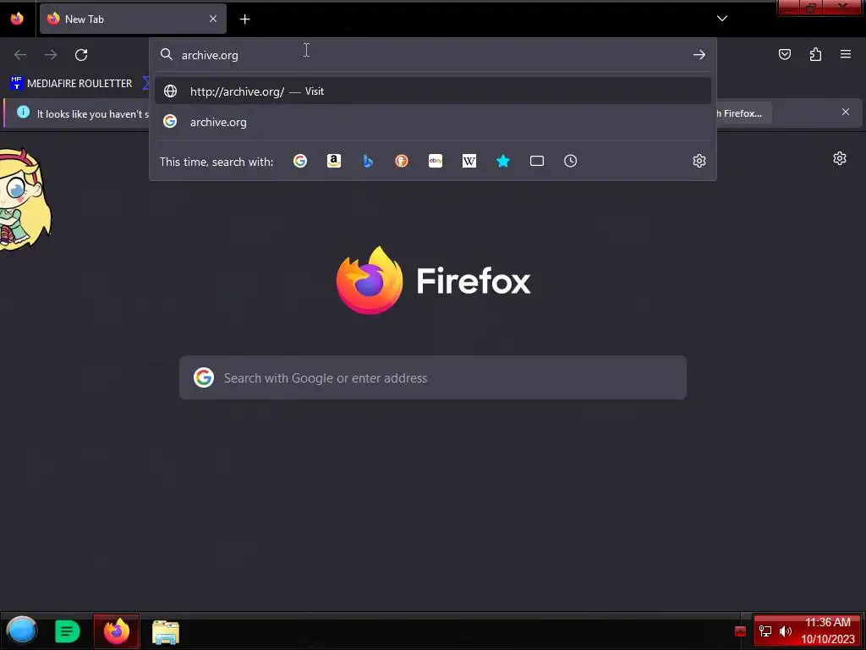Viewport: 866px width, 650px height.
Task: Search this time with Amazon
Action: pos(333,161)
